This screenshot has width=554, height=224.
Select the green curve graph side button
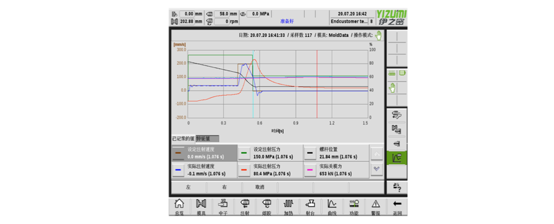pyautogui.click(x=396, y=158)
